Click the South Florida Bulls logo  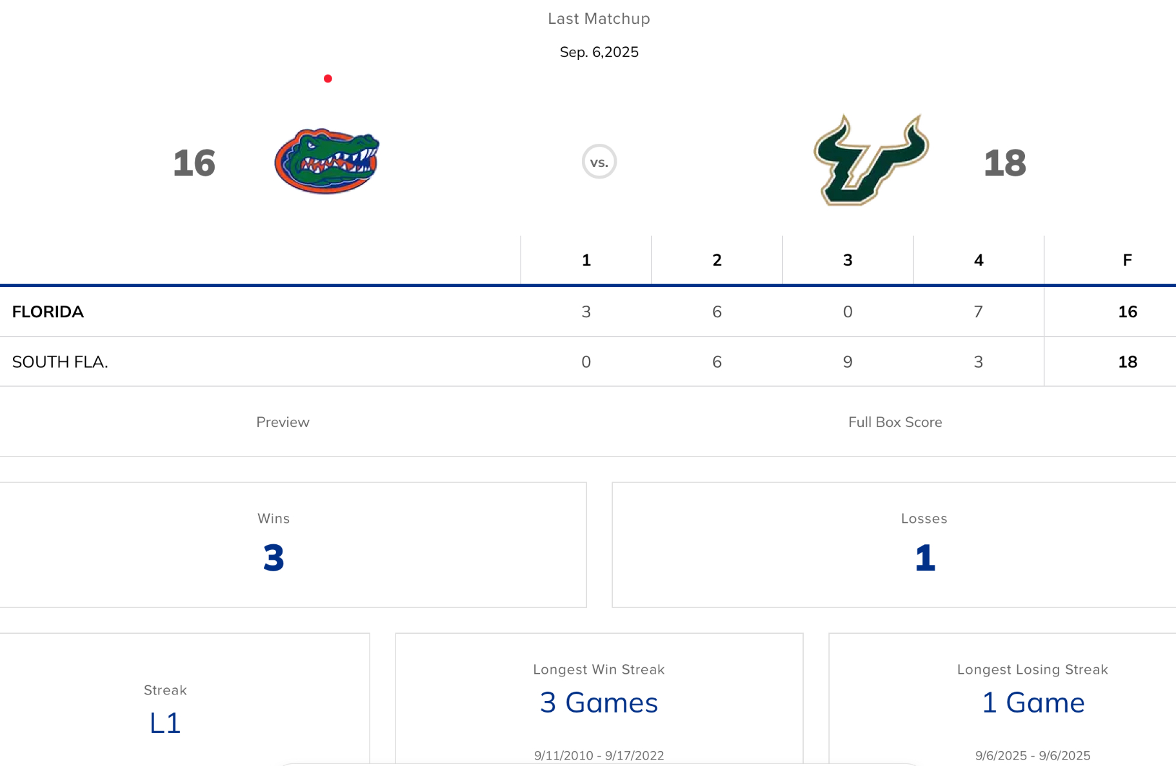click(870, 161)
